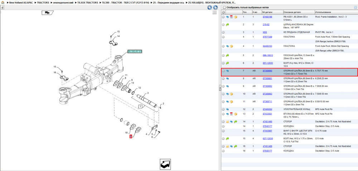Click the tractor front-direction icon above the diagram

(48, 12)
